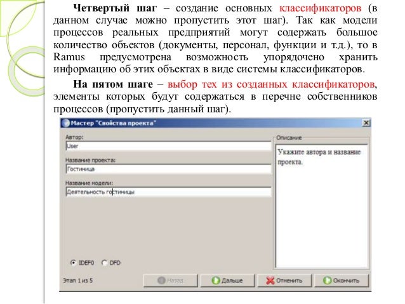
Task: Click the 'Название модели:' label
Action: (89, 183)
